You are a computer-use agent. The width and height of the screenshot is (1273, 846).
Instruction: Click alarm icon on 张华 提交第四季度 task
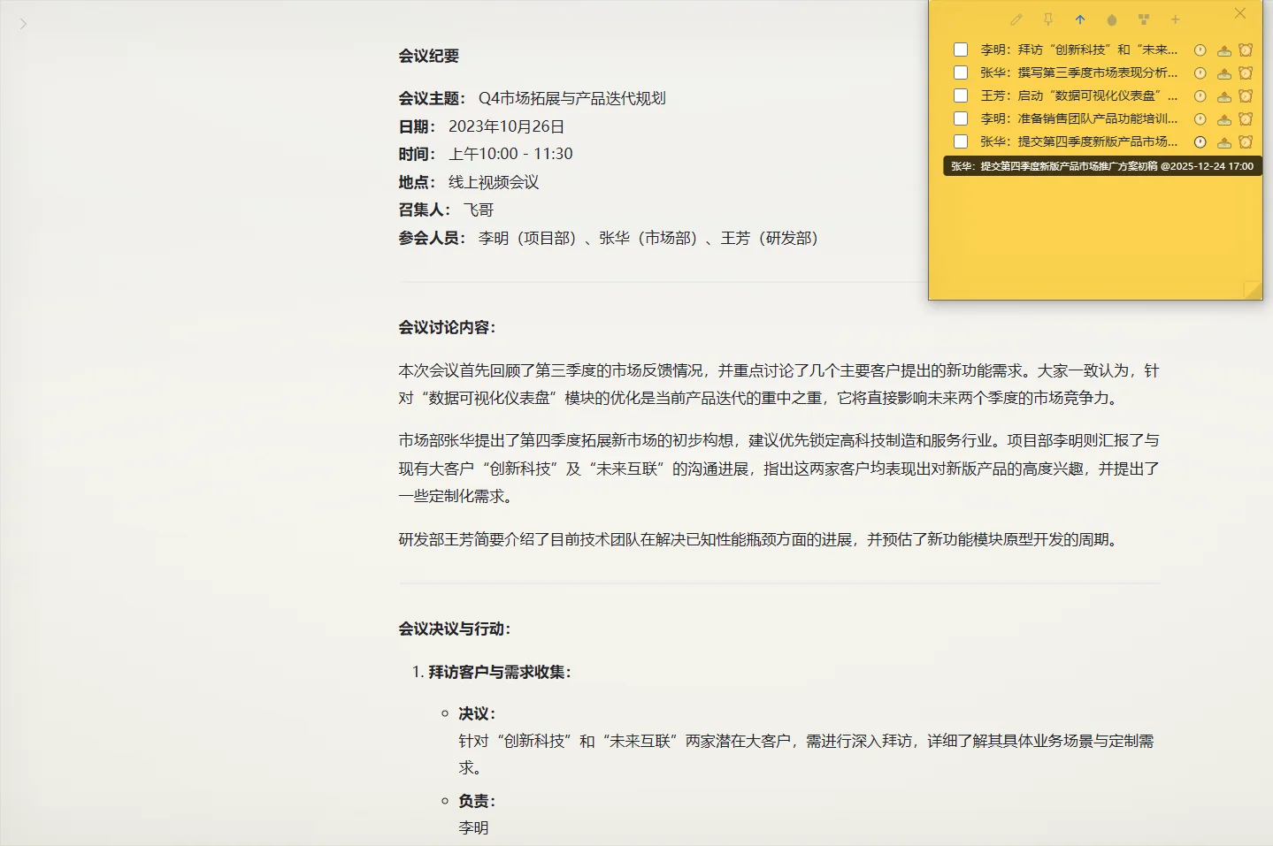1246,142
